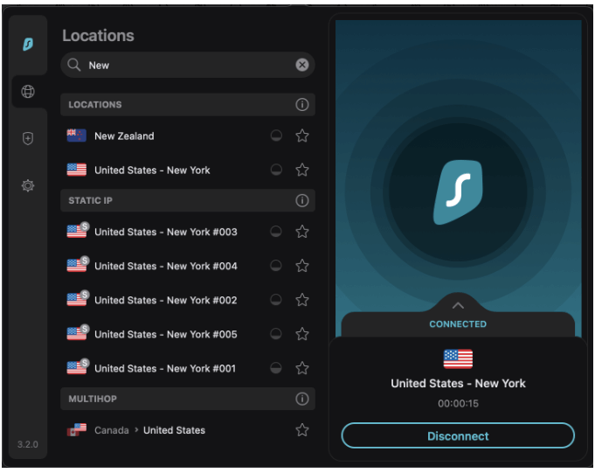Favorite New Zealand with its star
Viewport: 595px width, 473px height.
pos(302,136)
